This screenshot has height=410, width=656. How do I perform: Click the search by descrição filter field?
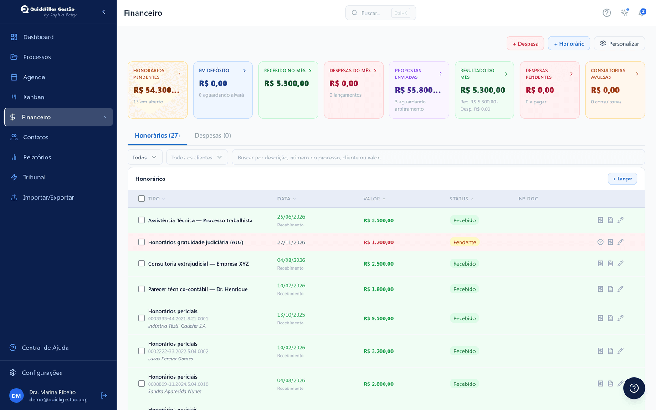point(438,158)
